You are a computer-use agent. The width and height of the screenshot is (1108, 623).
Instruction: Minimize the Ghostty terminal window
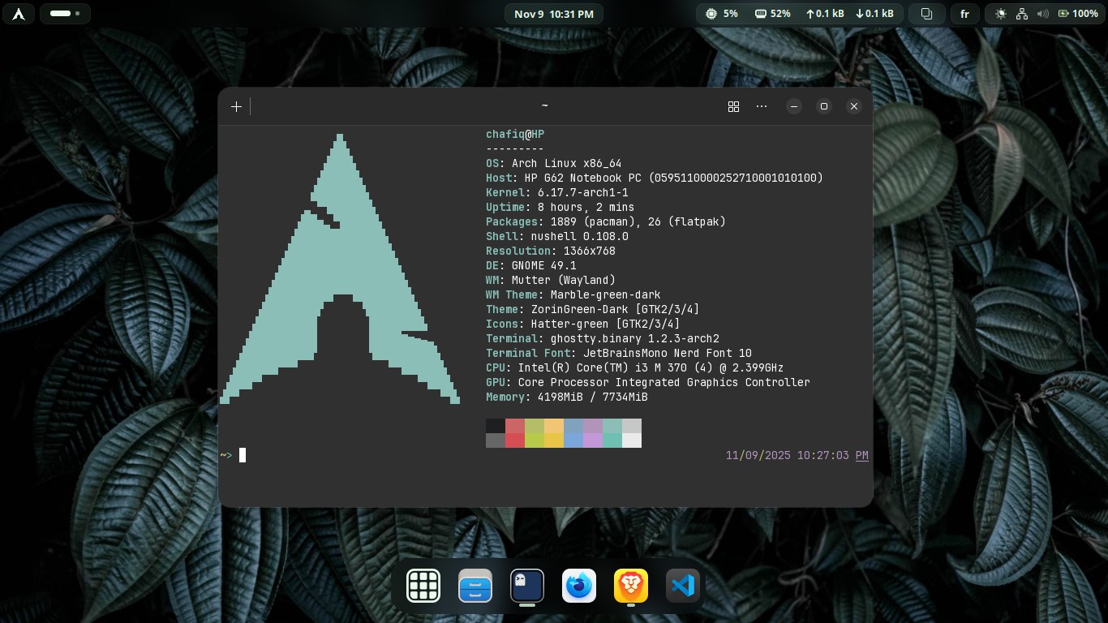(x=795, y=106)
